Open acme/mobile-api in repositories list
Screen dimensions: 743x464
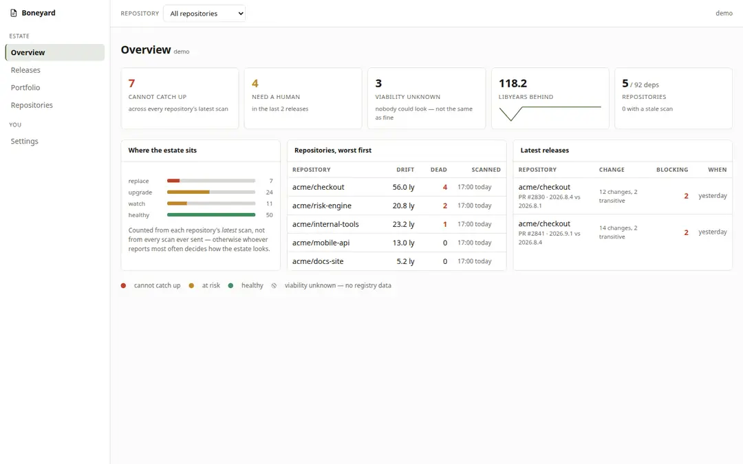pos(397,243)
